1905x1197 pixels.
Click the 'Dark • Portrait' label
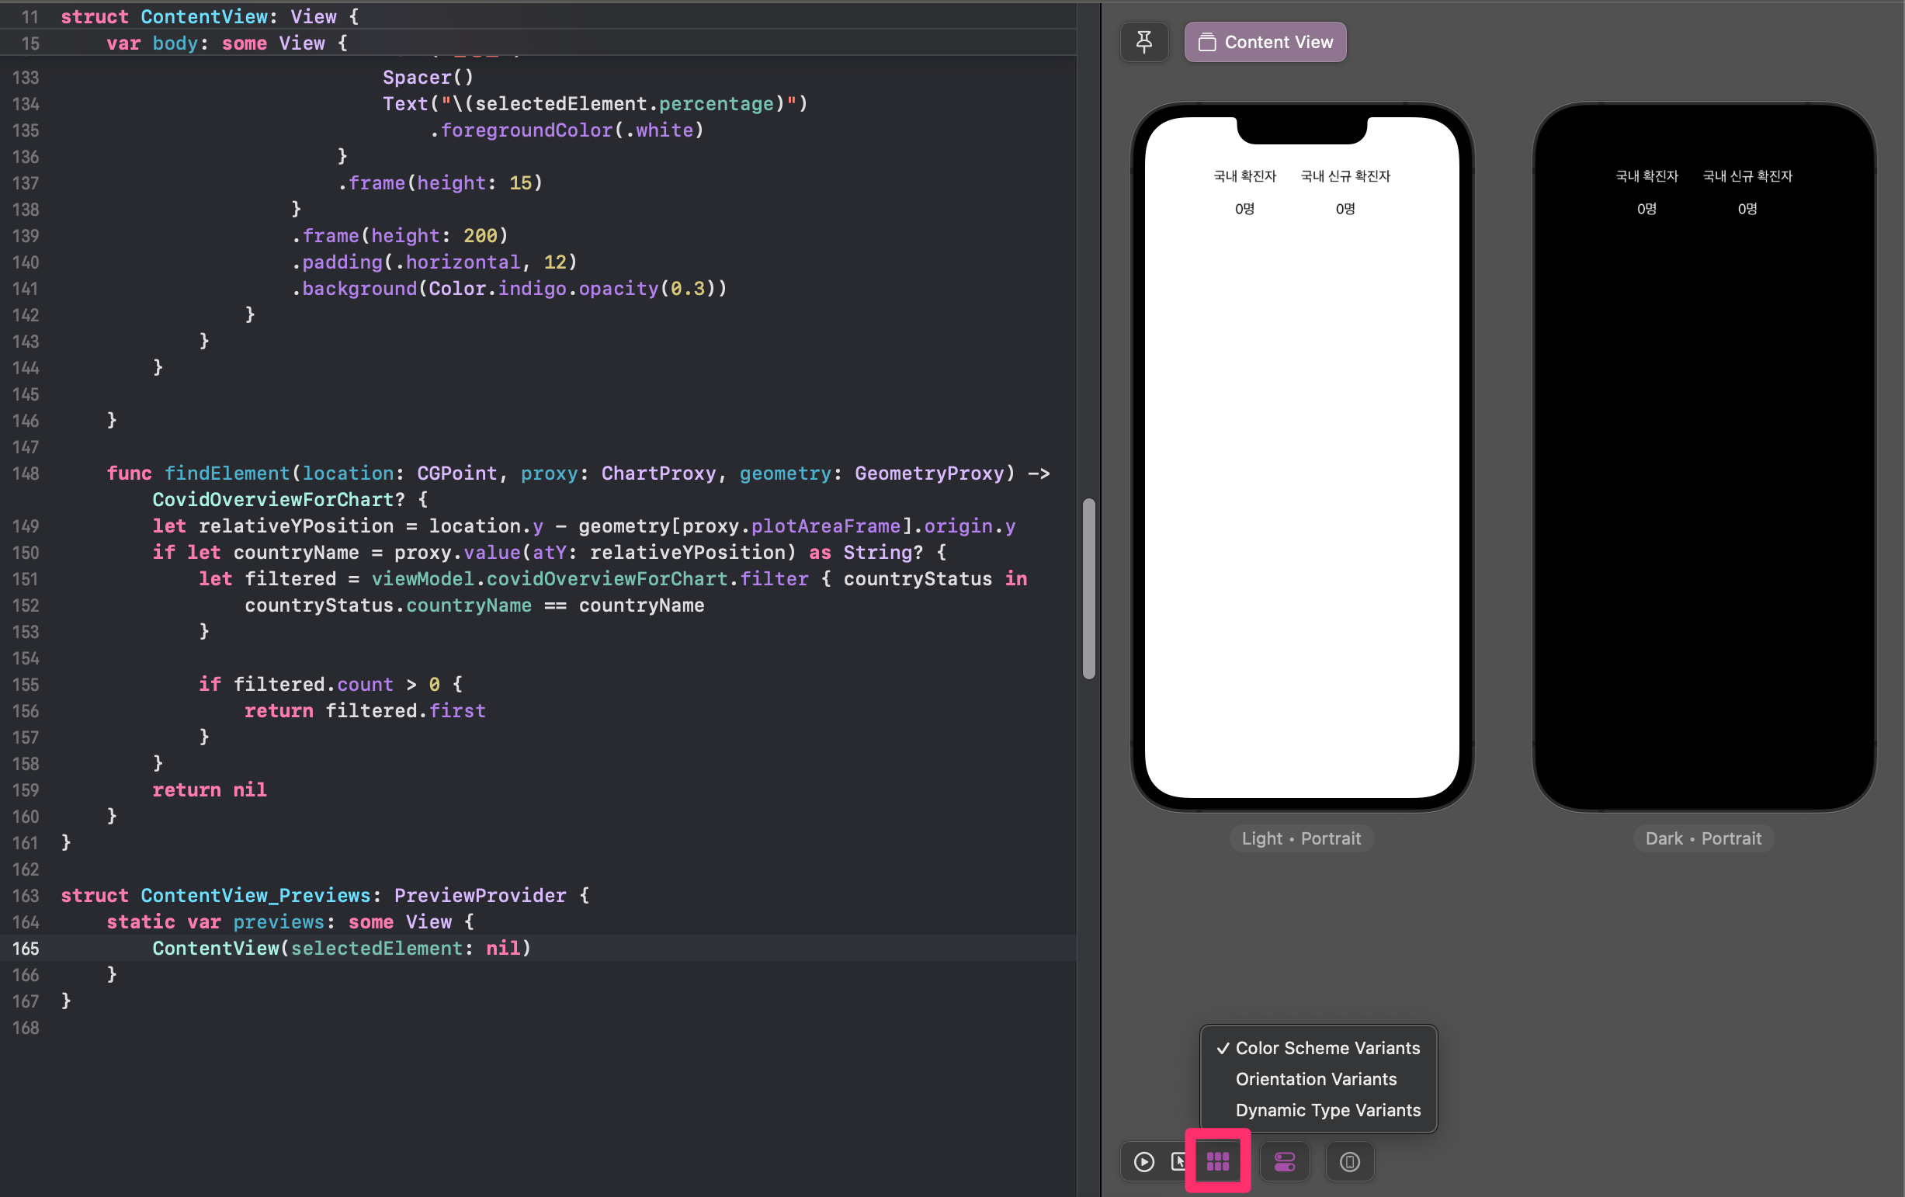1703,838
